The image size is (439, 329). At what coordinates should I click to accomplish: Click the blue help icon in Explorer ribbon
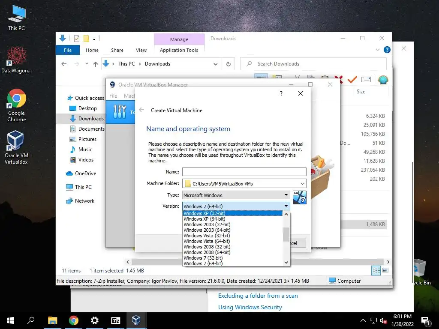[387, 50]
